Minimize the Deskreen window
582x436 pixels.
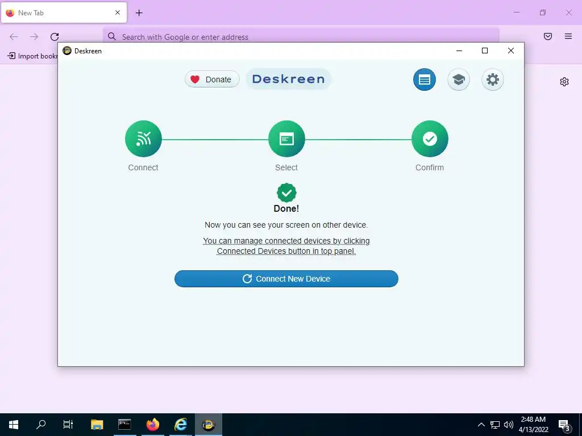[459, 51]
